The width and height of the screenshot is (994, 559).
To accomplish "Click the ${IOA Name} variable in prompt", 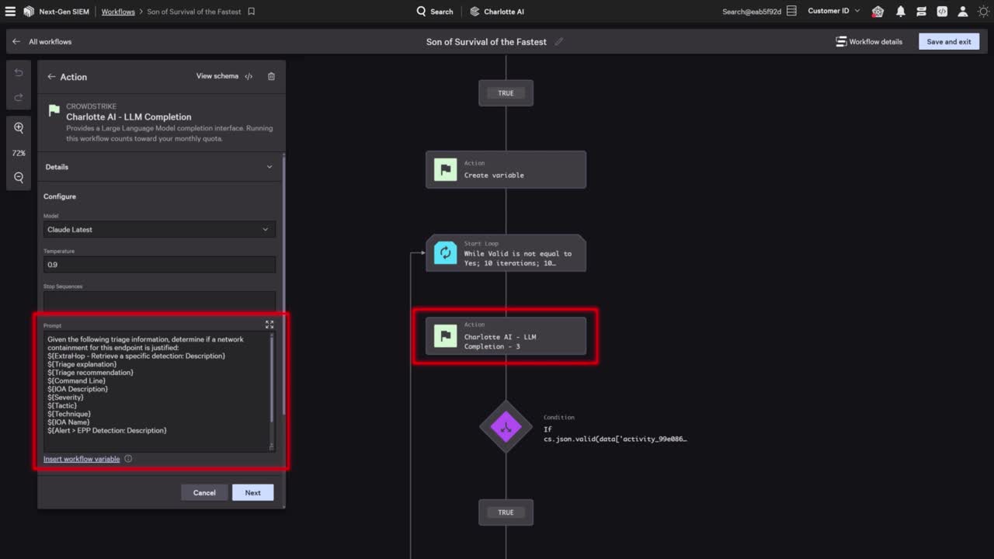I will (68, 422).
